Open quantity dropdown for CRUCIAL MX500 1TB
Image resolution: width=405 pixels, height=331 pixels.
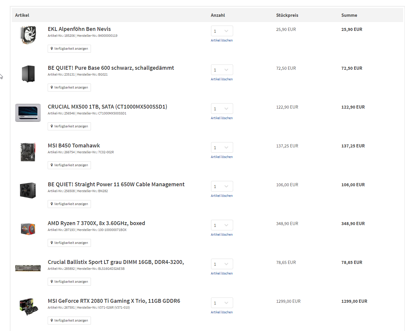[x=222, y=109]
